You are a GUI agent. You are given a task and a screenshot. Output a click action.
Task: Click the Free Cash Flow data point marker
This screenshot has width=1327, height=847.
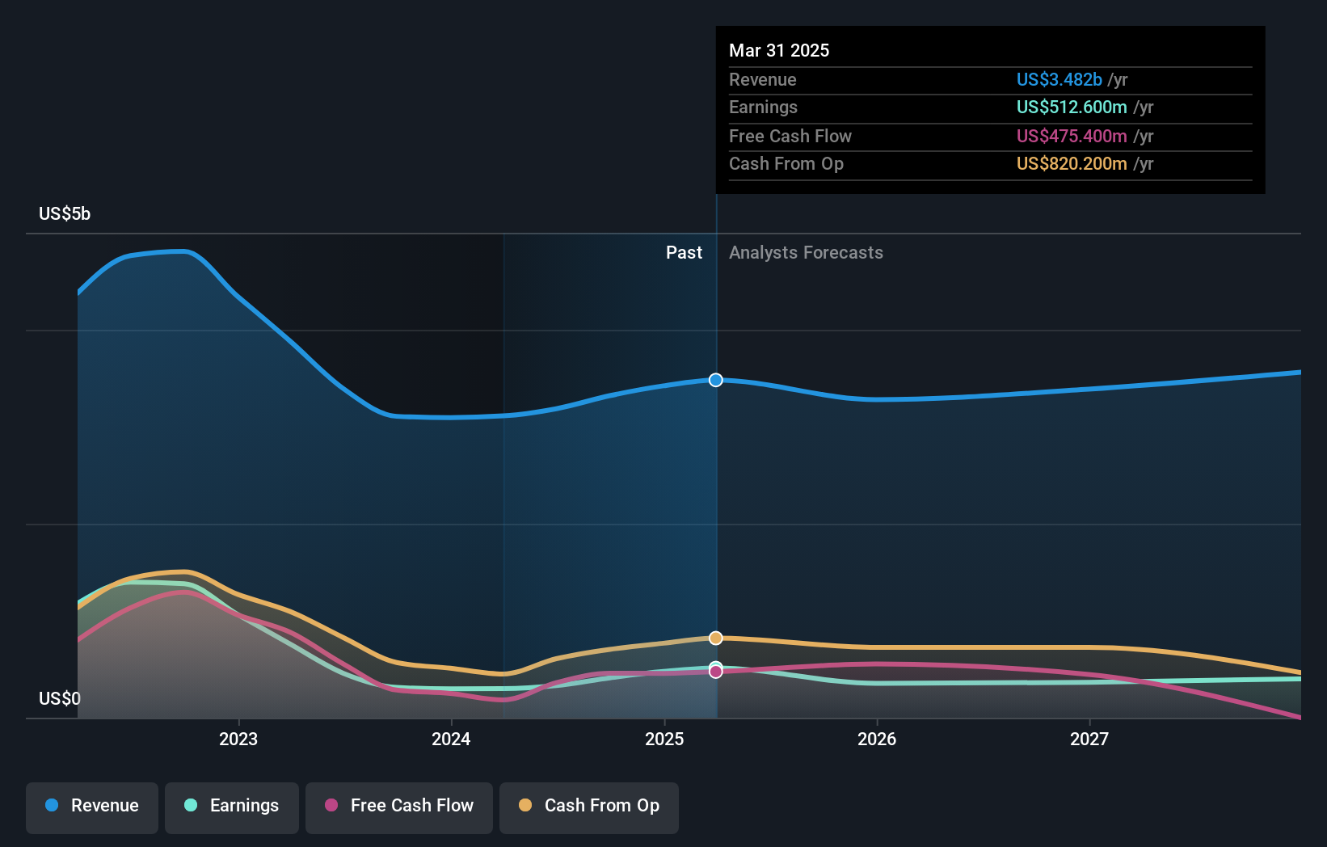pyautogui.click(x=716, y=672)
